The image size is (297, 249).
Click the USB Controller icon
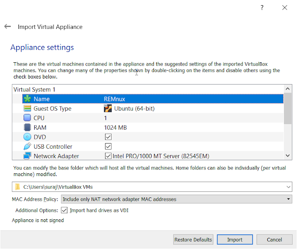pyautogui.click(x=27, y=147)
